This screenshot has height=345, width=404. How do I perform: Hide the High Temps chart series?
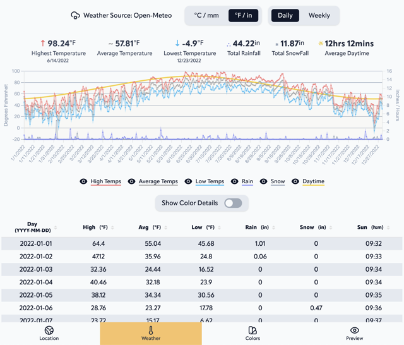click(83, 181)
